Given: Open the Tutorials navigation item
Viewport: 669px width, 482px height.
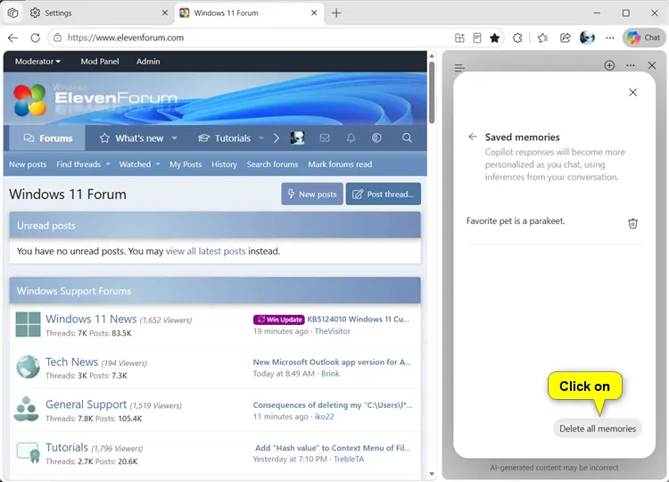Looking at the screenshot, I should (225, 138).
